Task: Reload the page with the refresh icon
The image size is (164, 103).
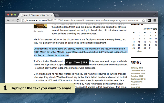Action: click(18, 20)
